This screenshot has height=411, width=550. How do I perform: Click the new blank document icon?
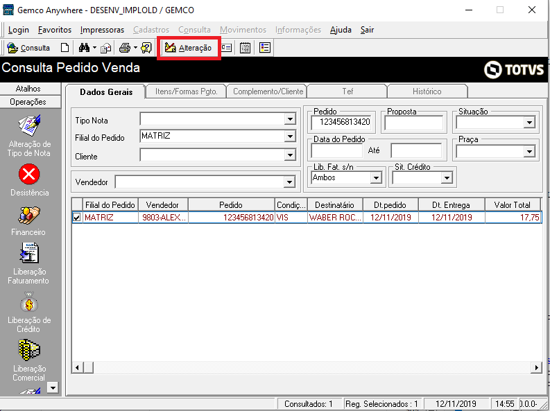tap(65, 48)
